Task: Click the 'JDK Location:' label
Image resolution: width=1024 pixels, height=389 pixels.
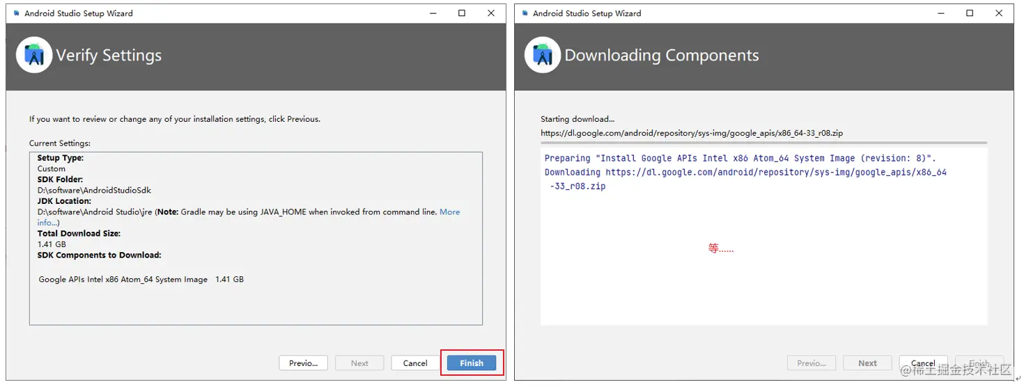Action: [x=64, y=201]
